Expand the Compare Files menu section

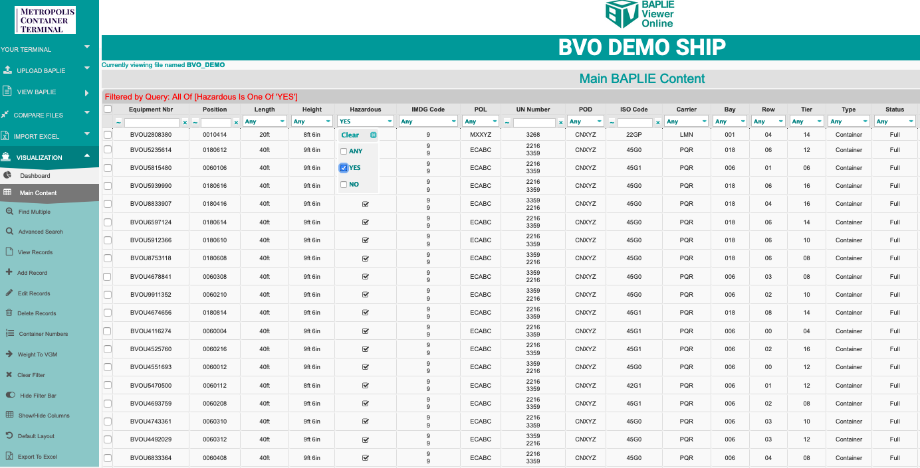(x=87, y=113)
